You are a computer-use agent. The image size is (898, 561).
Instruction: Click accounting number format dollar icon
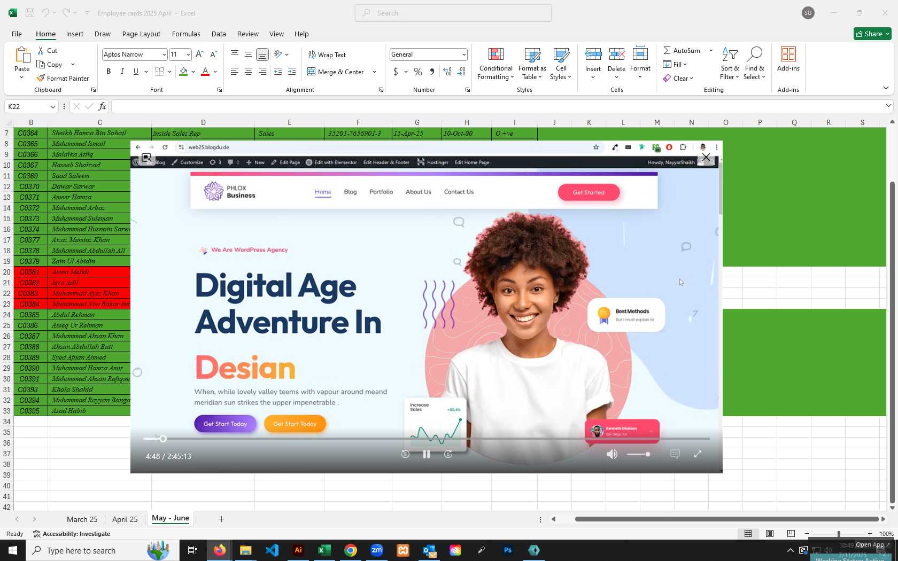396,72
